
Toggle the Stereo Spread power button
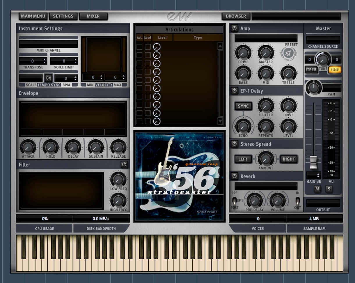(235, 144)
